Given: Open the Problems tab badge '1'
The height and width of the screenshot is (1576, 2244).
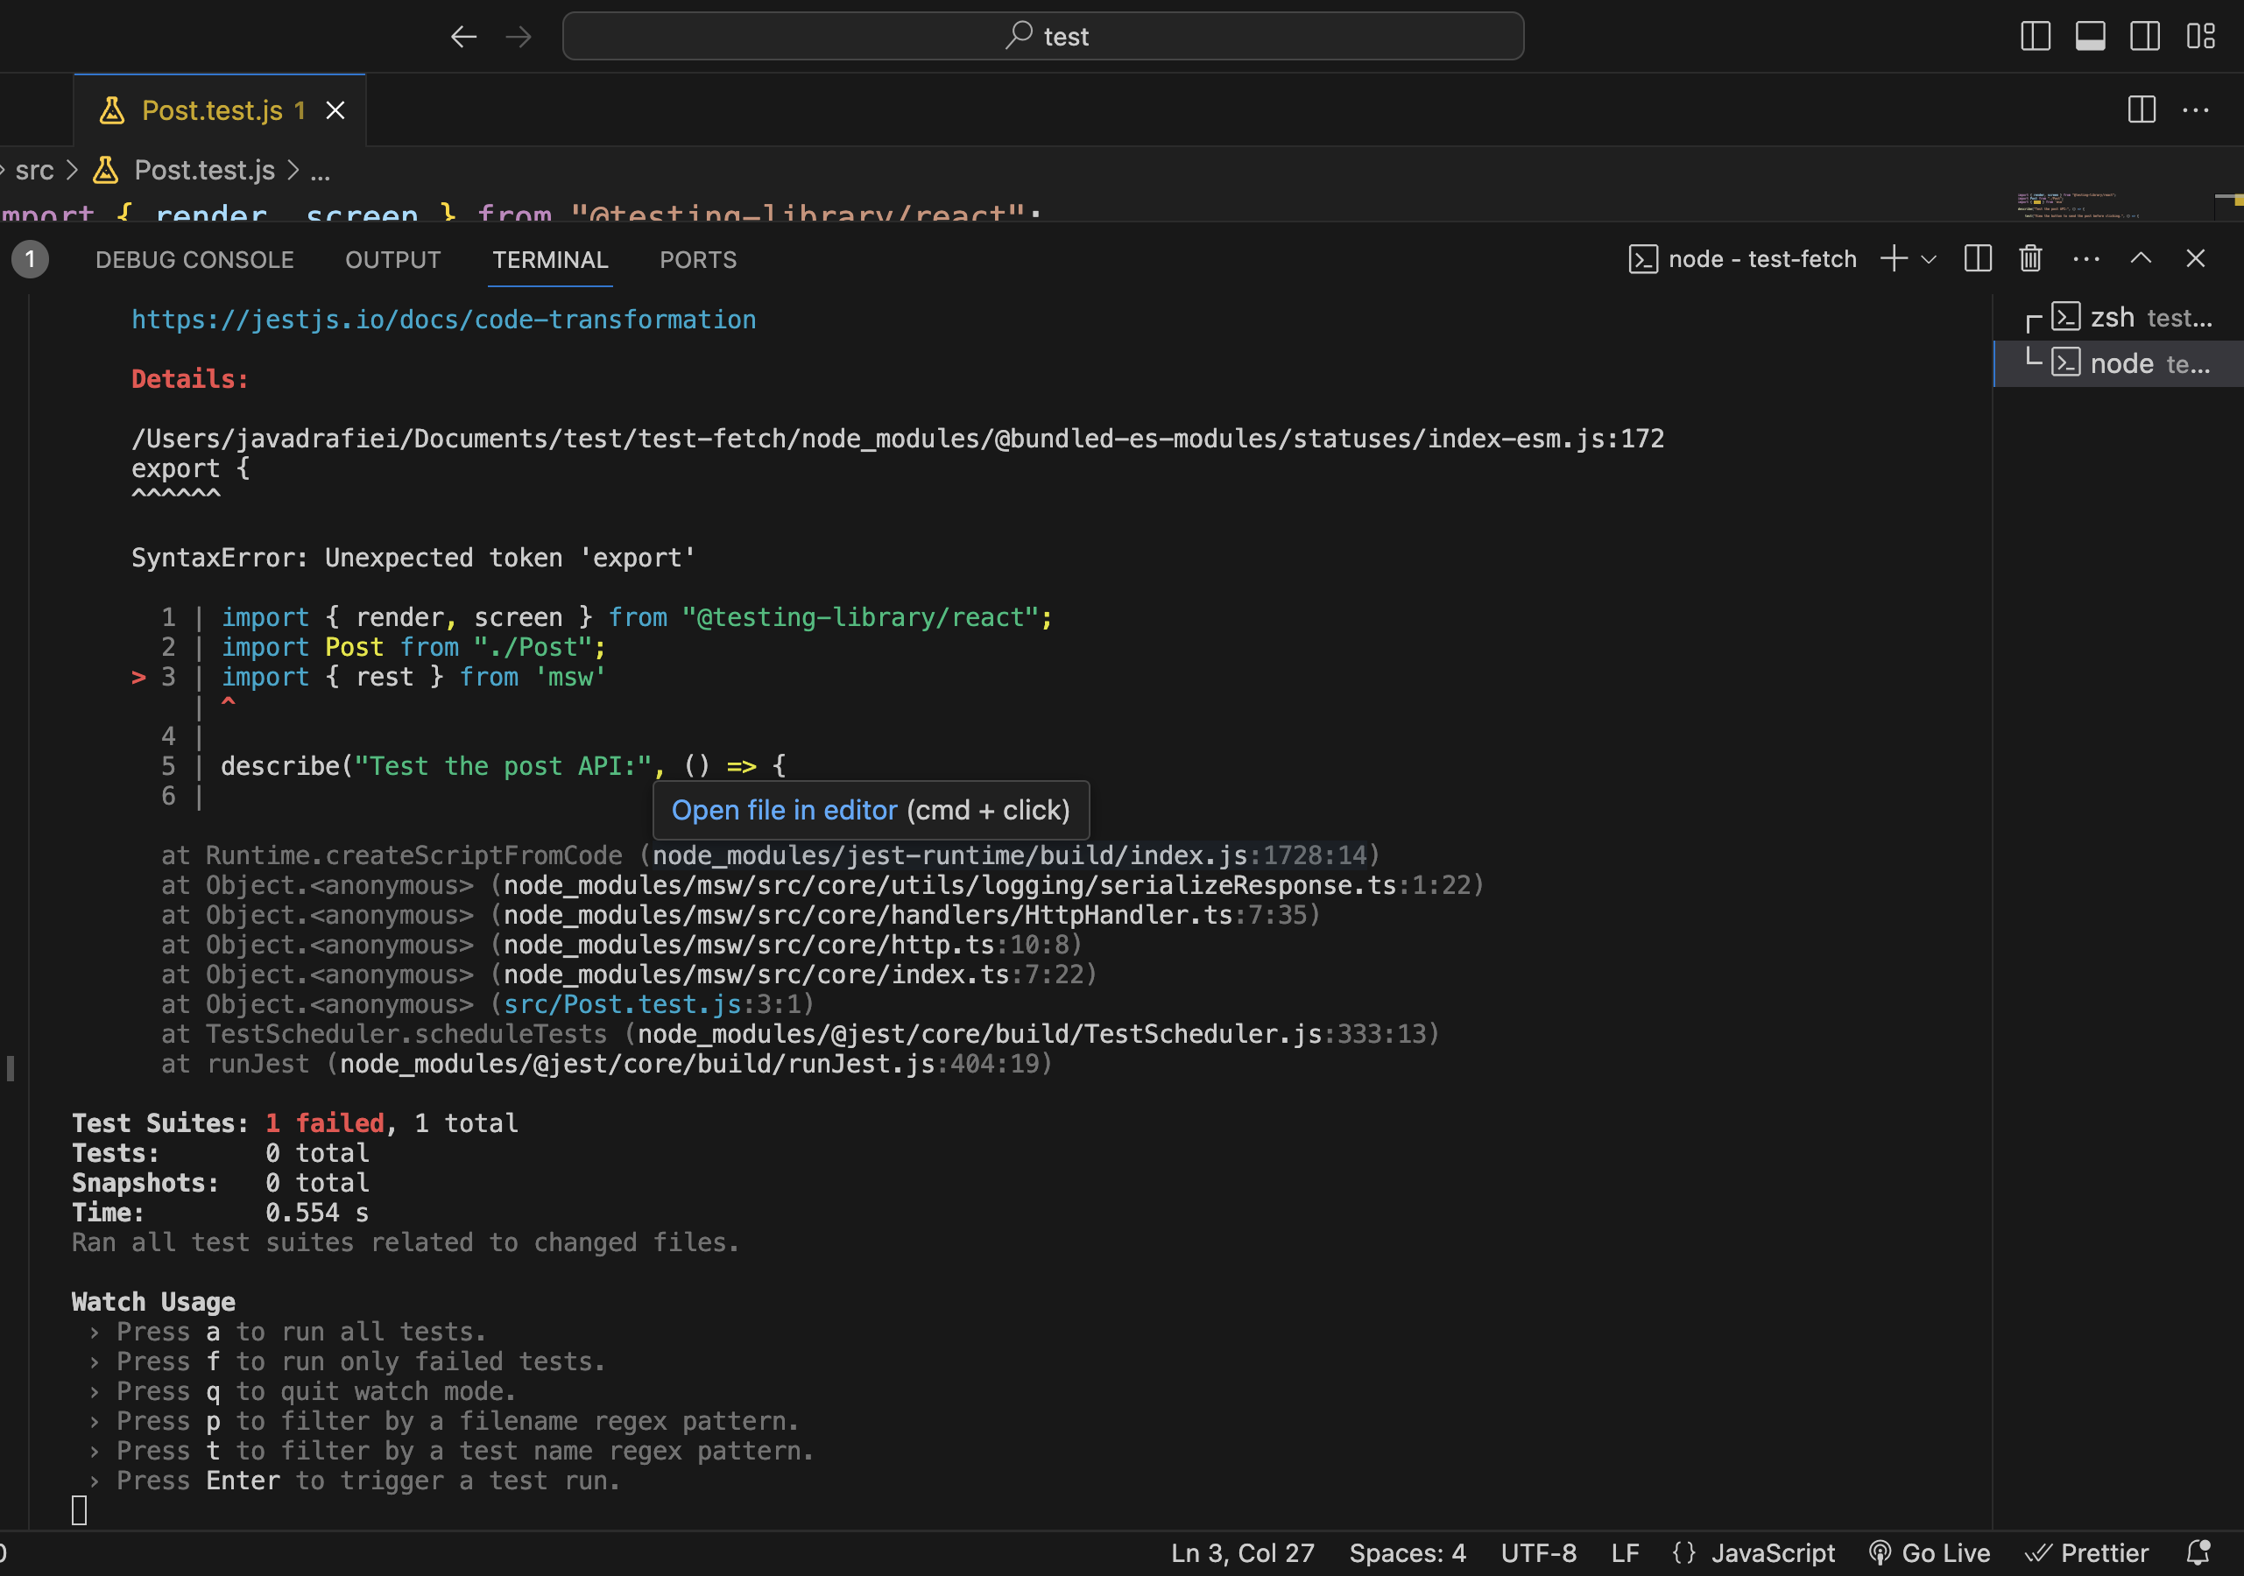Looking at the screenshot, I should point(31,259).
